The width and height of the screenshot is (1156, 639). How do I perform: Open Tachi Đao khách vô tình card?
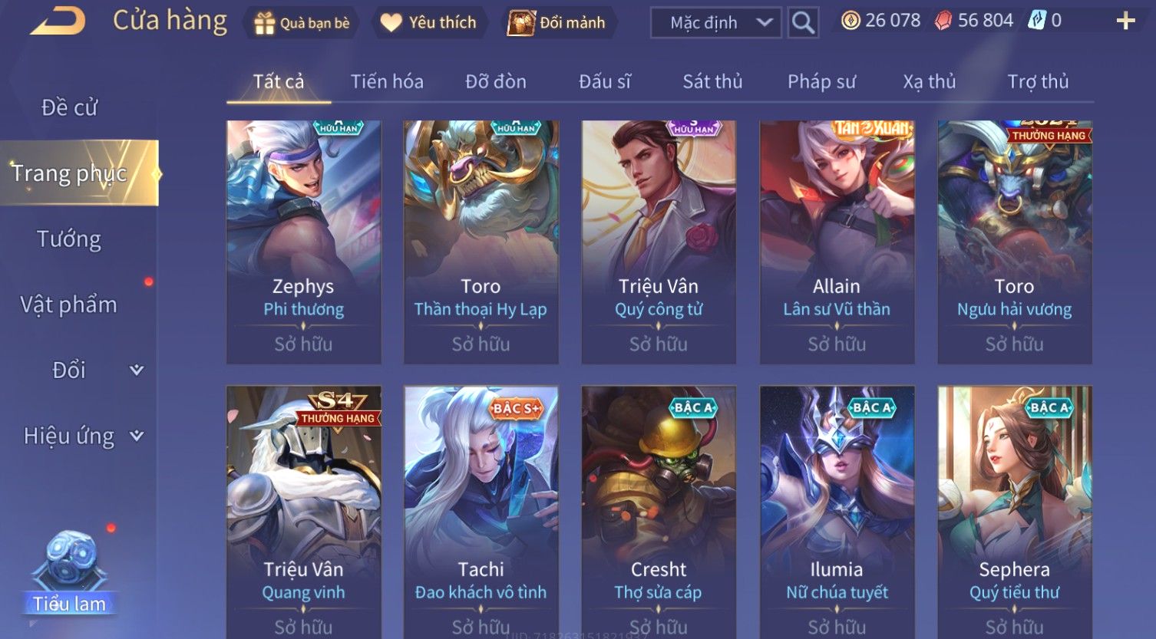pyautogui.click(x=481, y=512)
